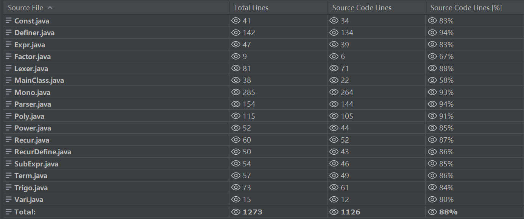This screenshot has height=219, width=524.
Task: Click the file icon beside SubExpr.java
Action: coord(8,163)
